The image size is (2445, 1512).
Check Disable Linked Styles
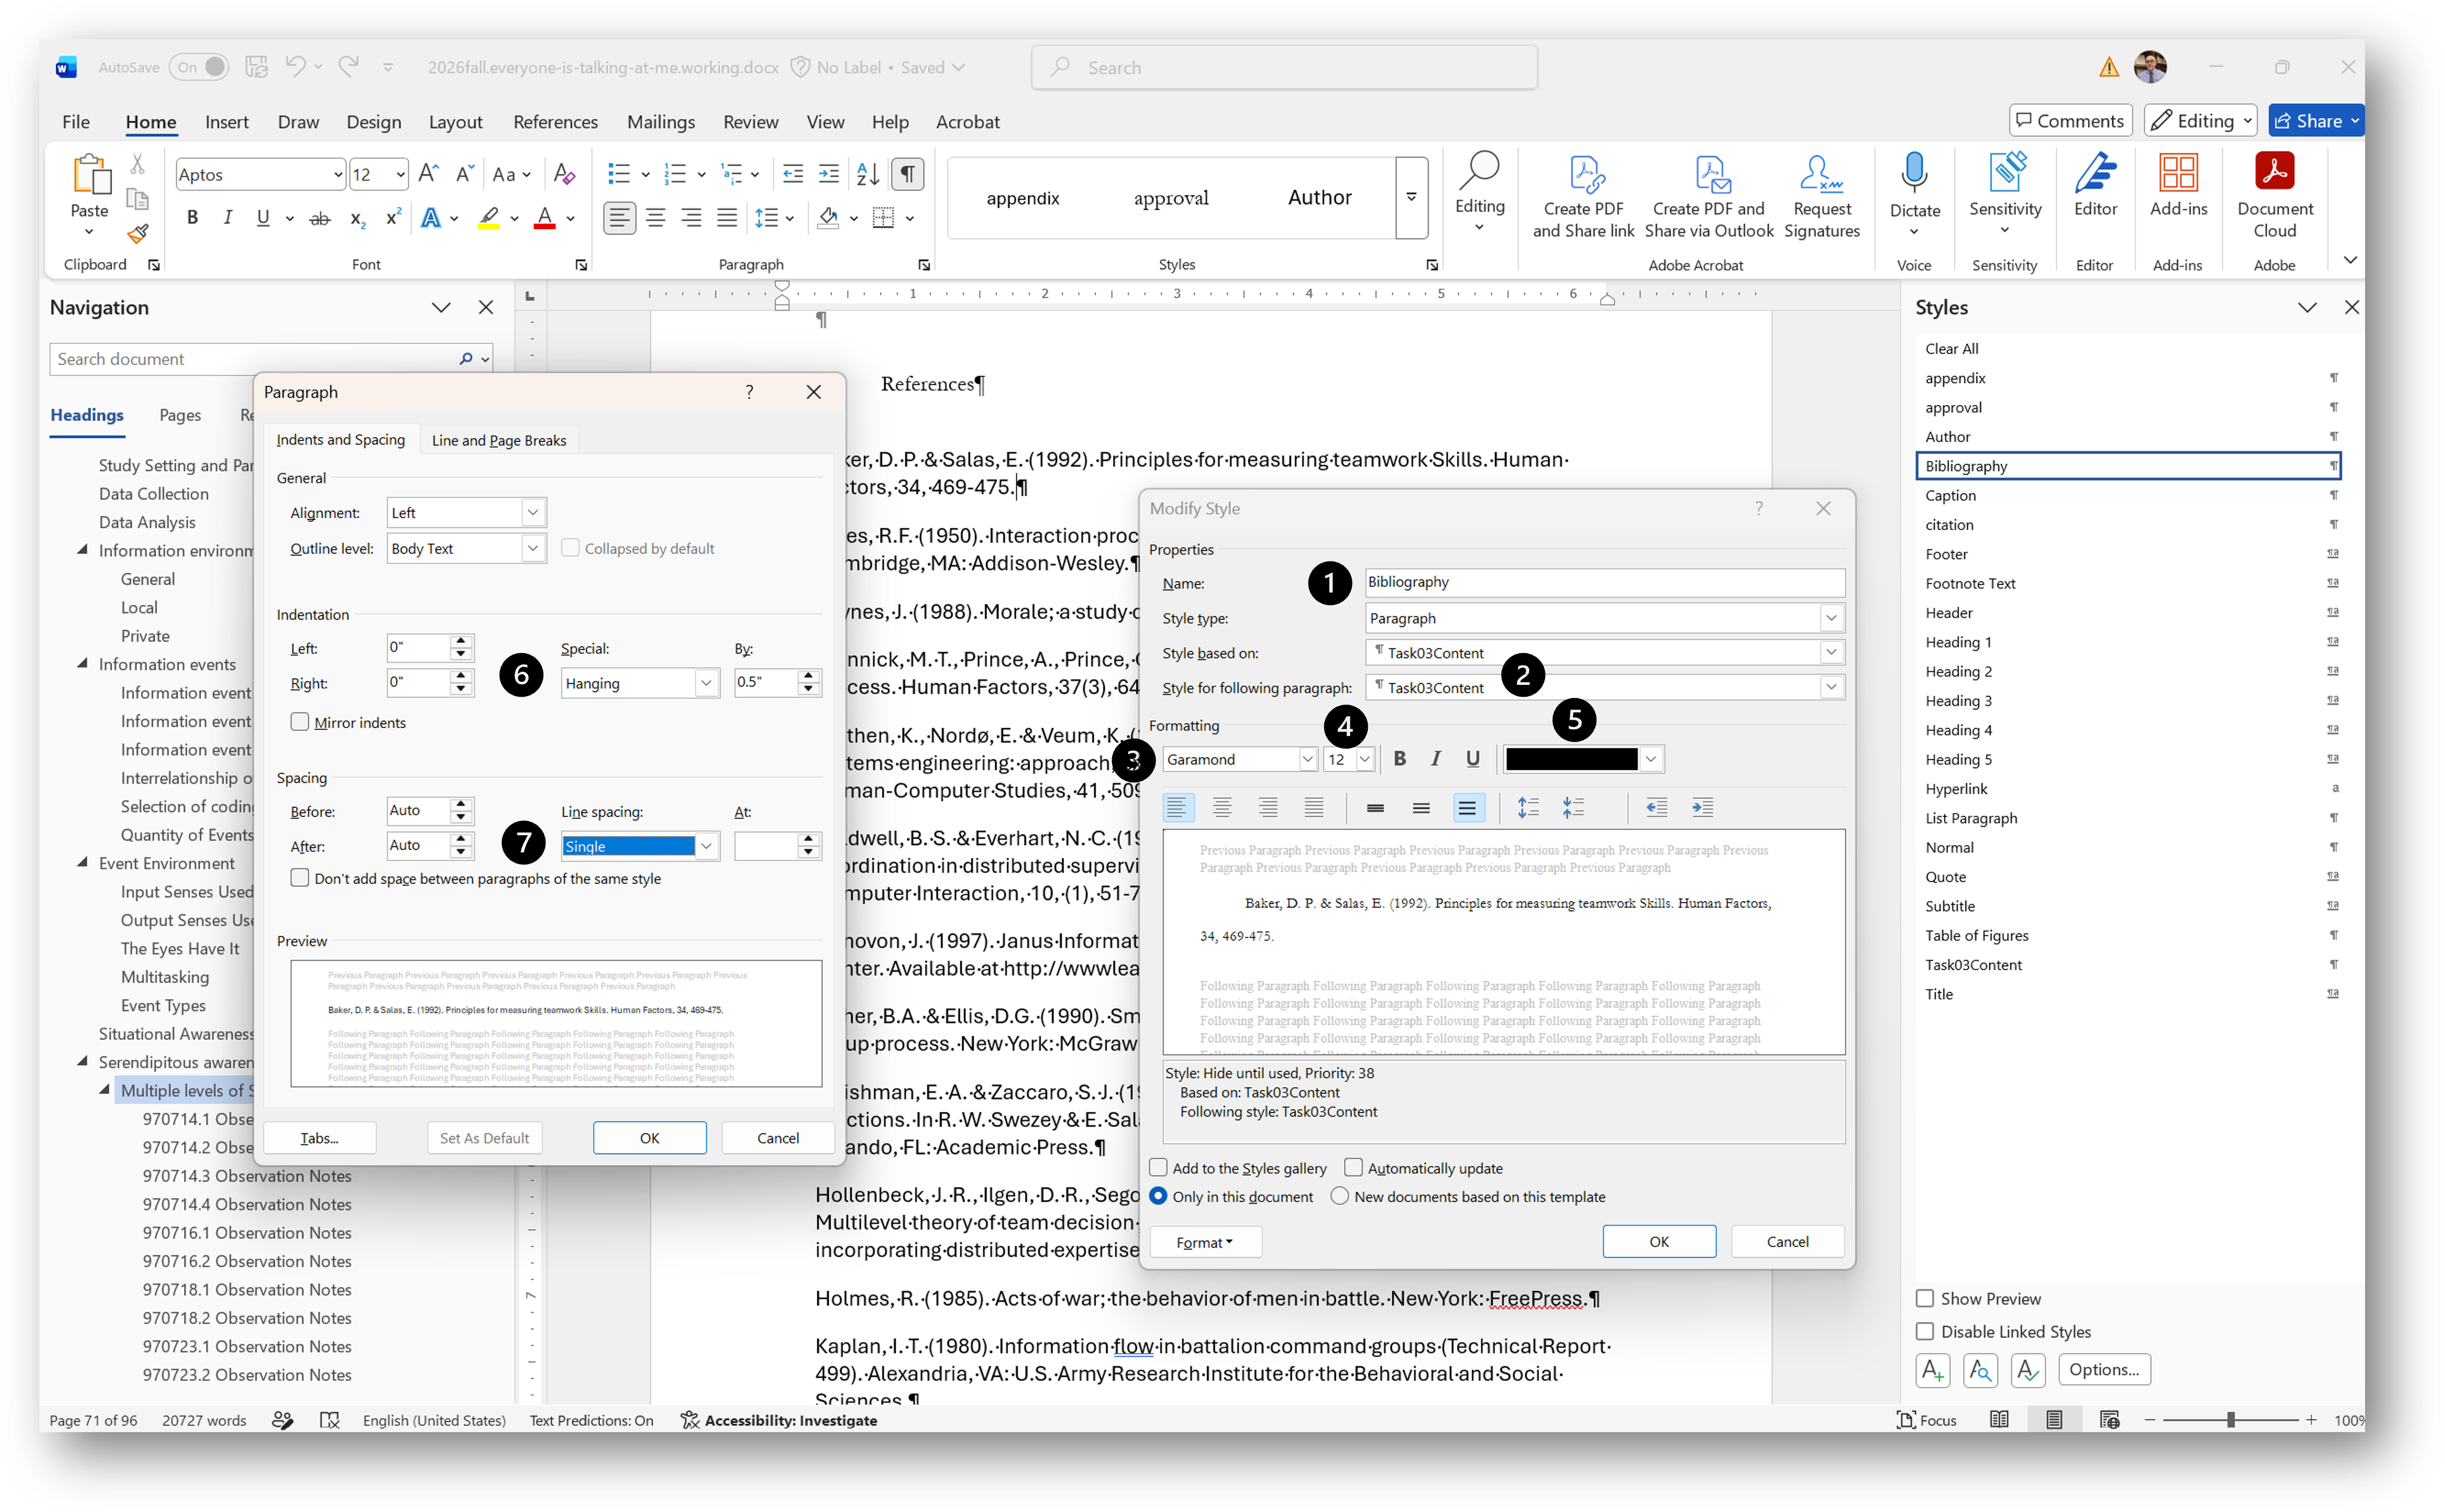pyautogui.click(x=1924, y=1331)
